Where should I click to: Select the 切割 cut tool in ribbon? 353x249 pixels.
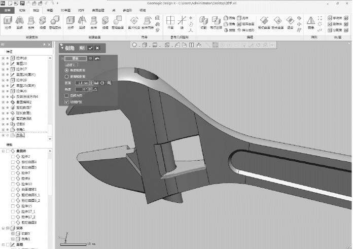(x=203, y=21)
